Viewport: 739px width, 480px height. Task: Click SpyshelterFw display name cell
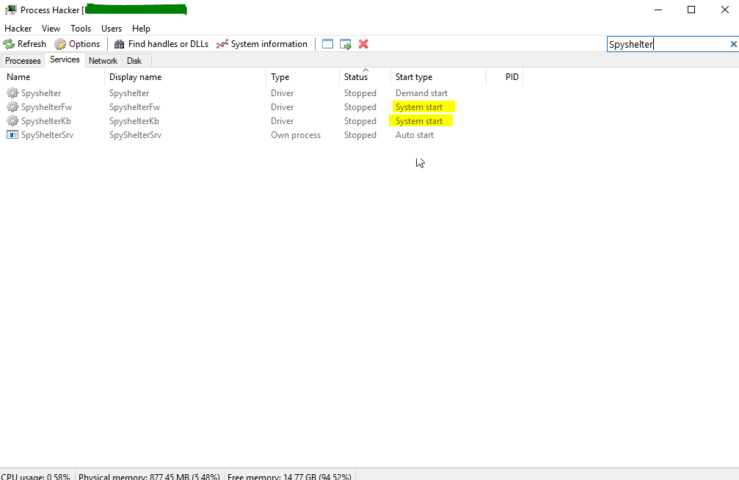pos(135,107)
